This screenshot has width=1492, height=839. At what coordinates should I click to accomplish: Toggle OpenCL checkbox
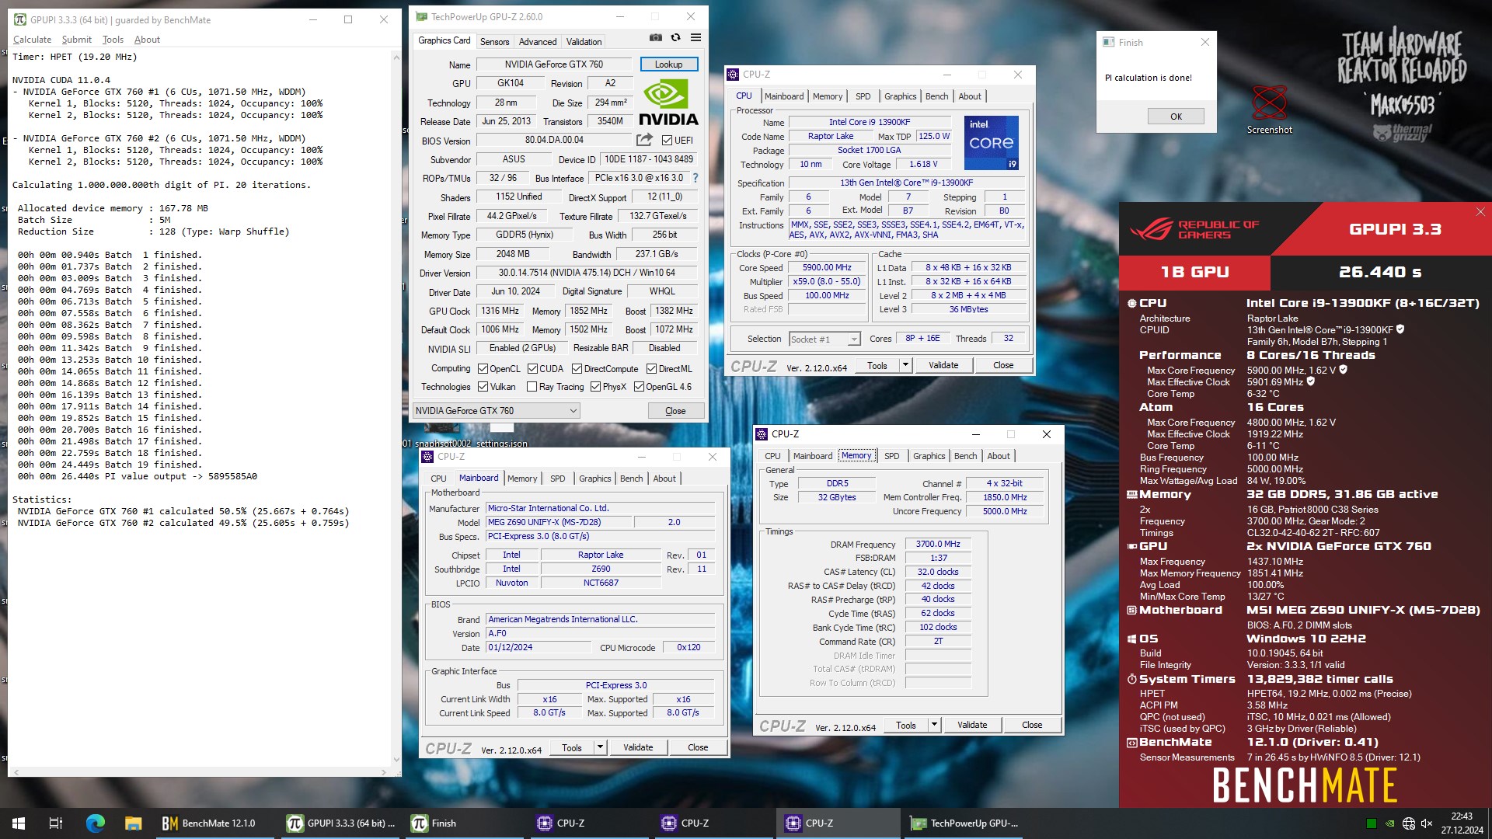pyautogui.click(x=483, y=369)
